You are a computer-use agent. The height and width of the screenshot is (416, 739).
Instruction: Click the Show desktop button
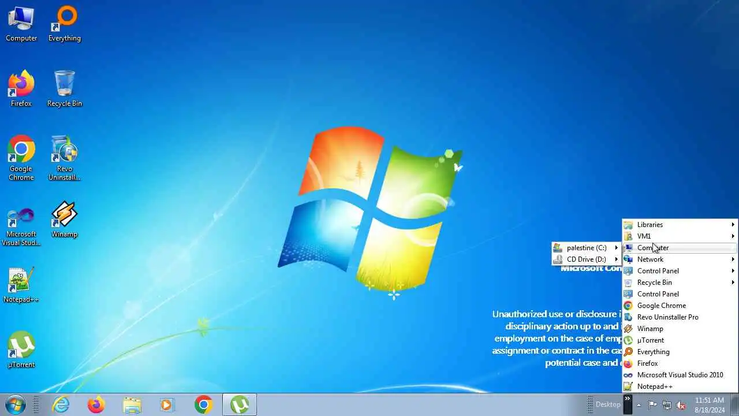tap(734, 405)
